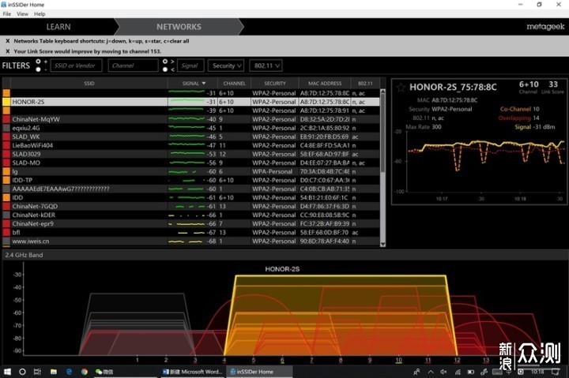Screen dimensions: 569x378
Task: Select the ChinaNet-7GQD network row
Action: click(x=191, y=206)
